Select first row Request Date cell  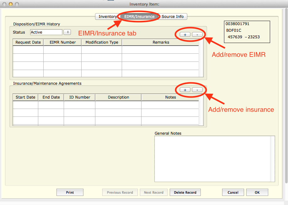[28, 50]
